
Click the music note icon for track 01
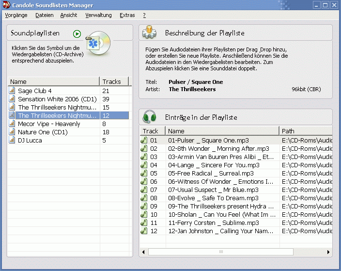(x=144, y=140)
